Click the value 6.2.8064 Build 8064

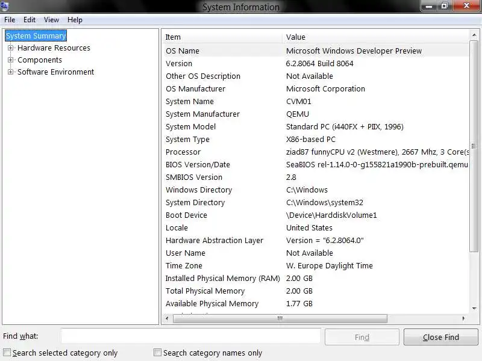point(320,63)
